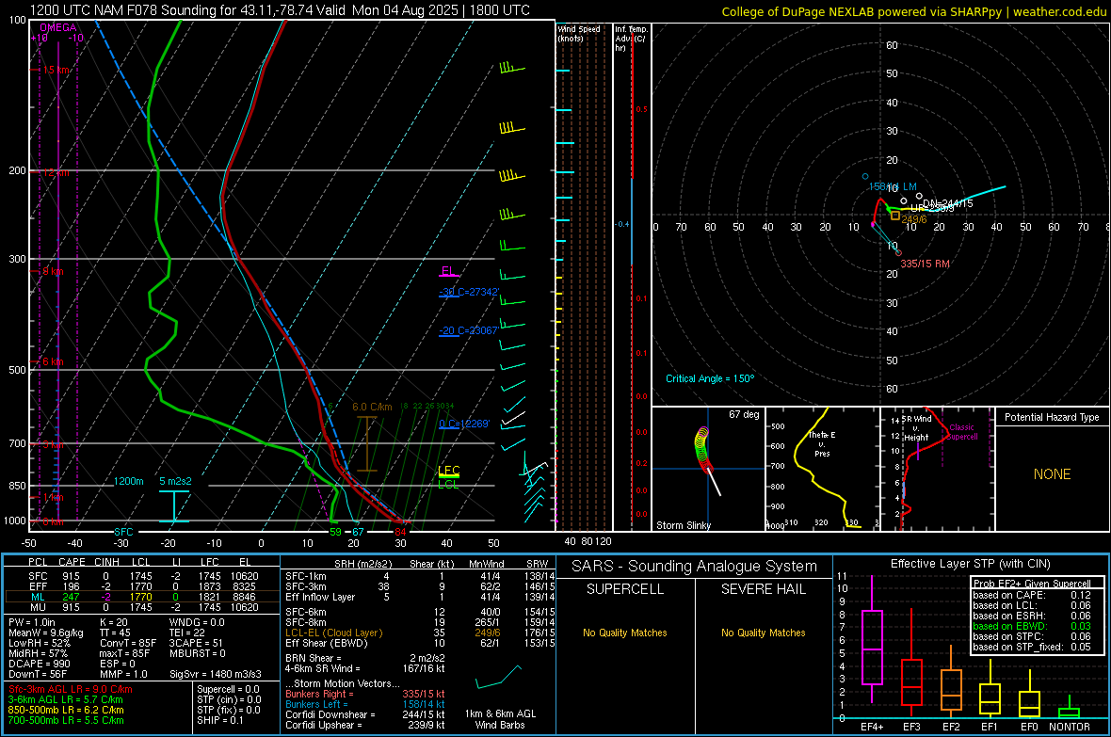This screenshot has height=737, width=1111.
Task: Click the sounding title with date and location
Action: pyautogui.click(x=280, y=10)
